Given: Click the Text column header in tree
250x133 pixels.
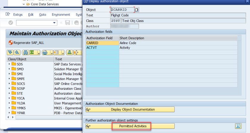Looking at the screenshot, I should point(68,59).
